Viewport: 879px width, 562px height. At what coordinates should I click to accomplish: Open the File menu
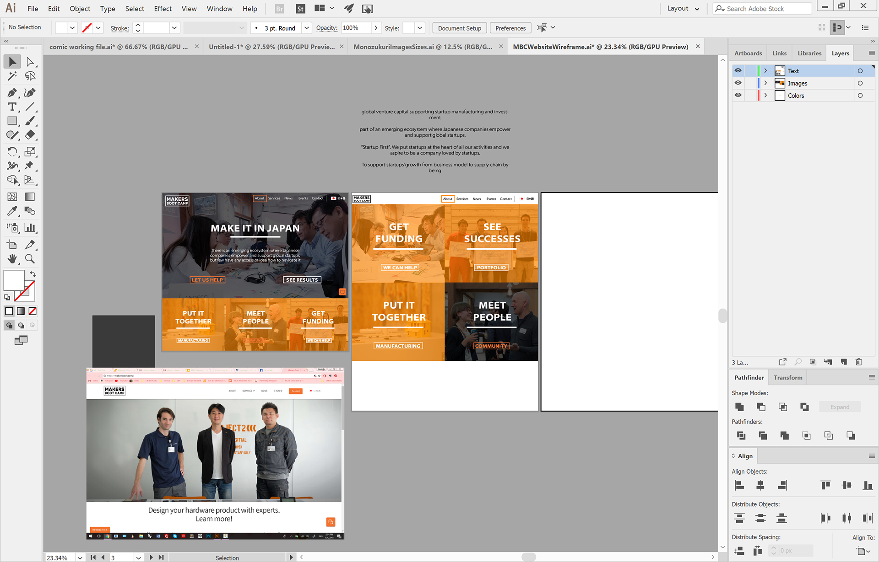33,9
